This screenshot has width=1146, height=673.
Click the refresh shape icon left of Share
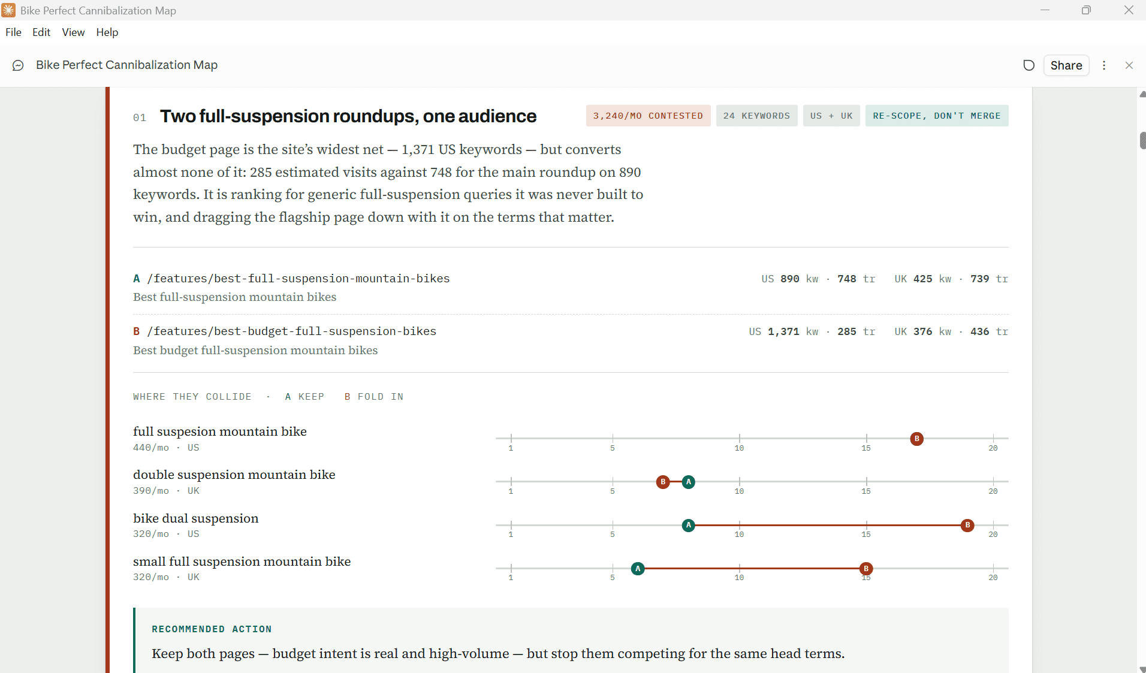pos(1029,65)
